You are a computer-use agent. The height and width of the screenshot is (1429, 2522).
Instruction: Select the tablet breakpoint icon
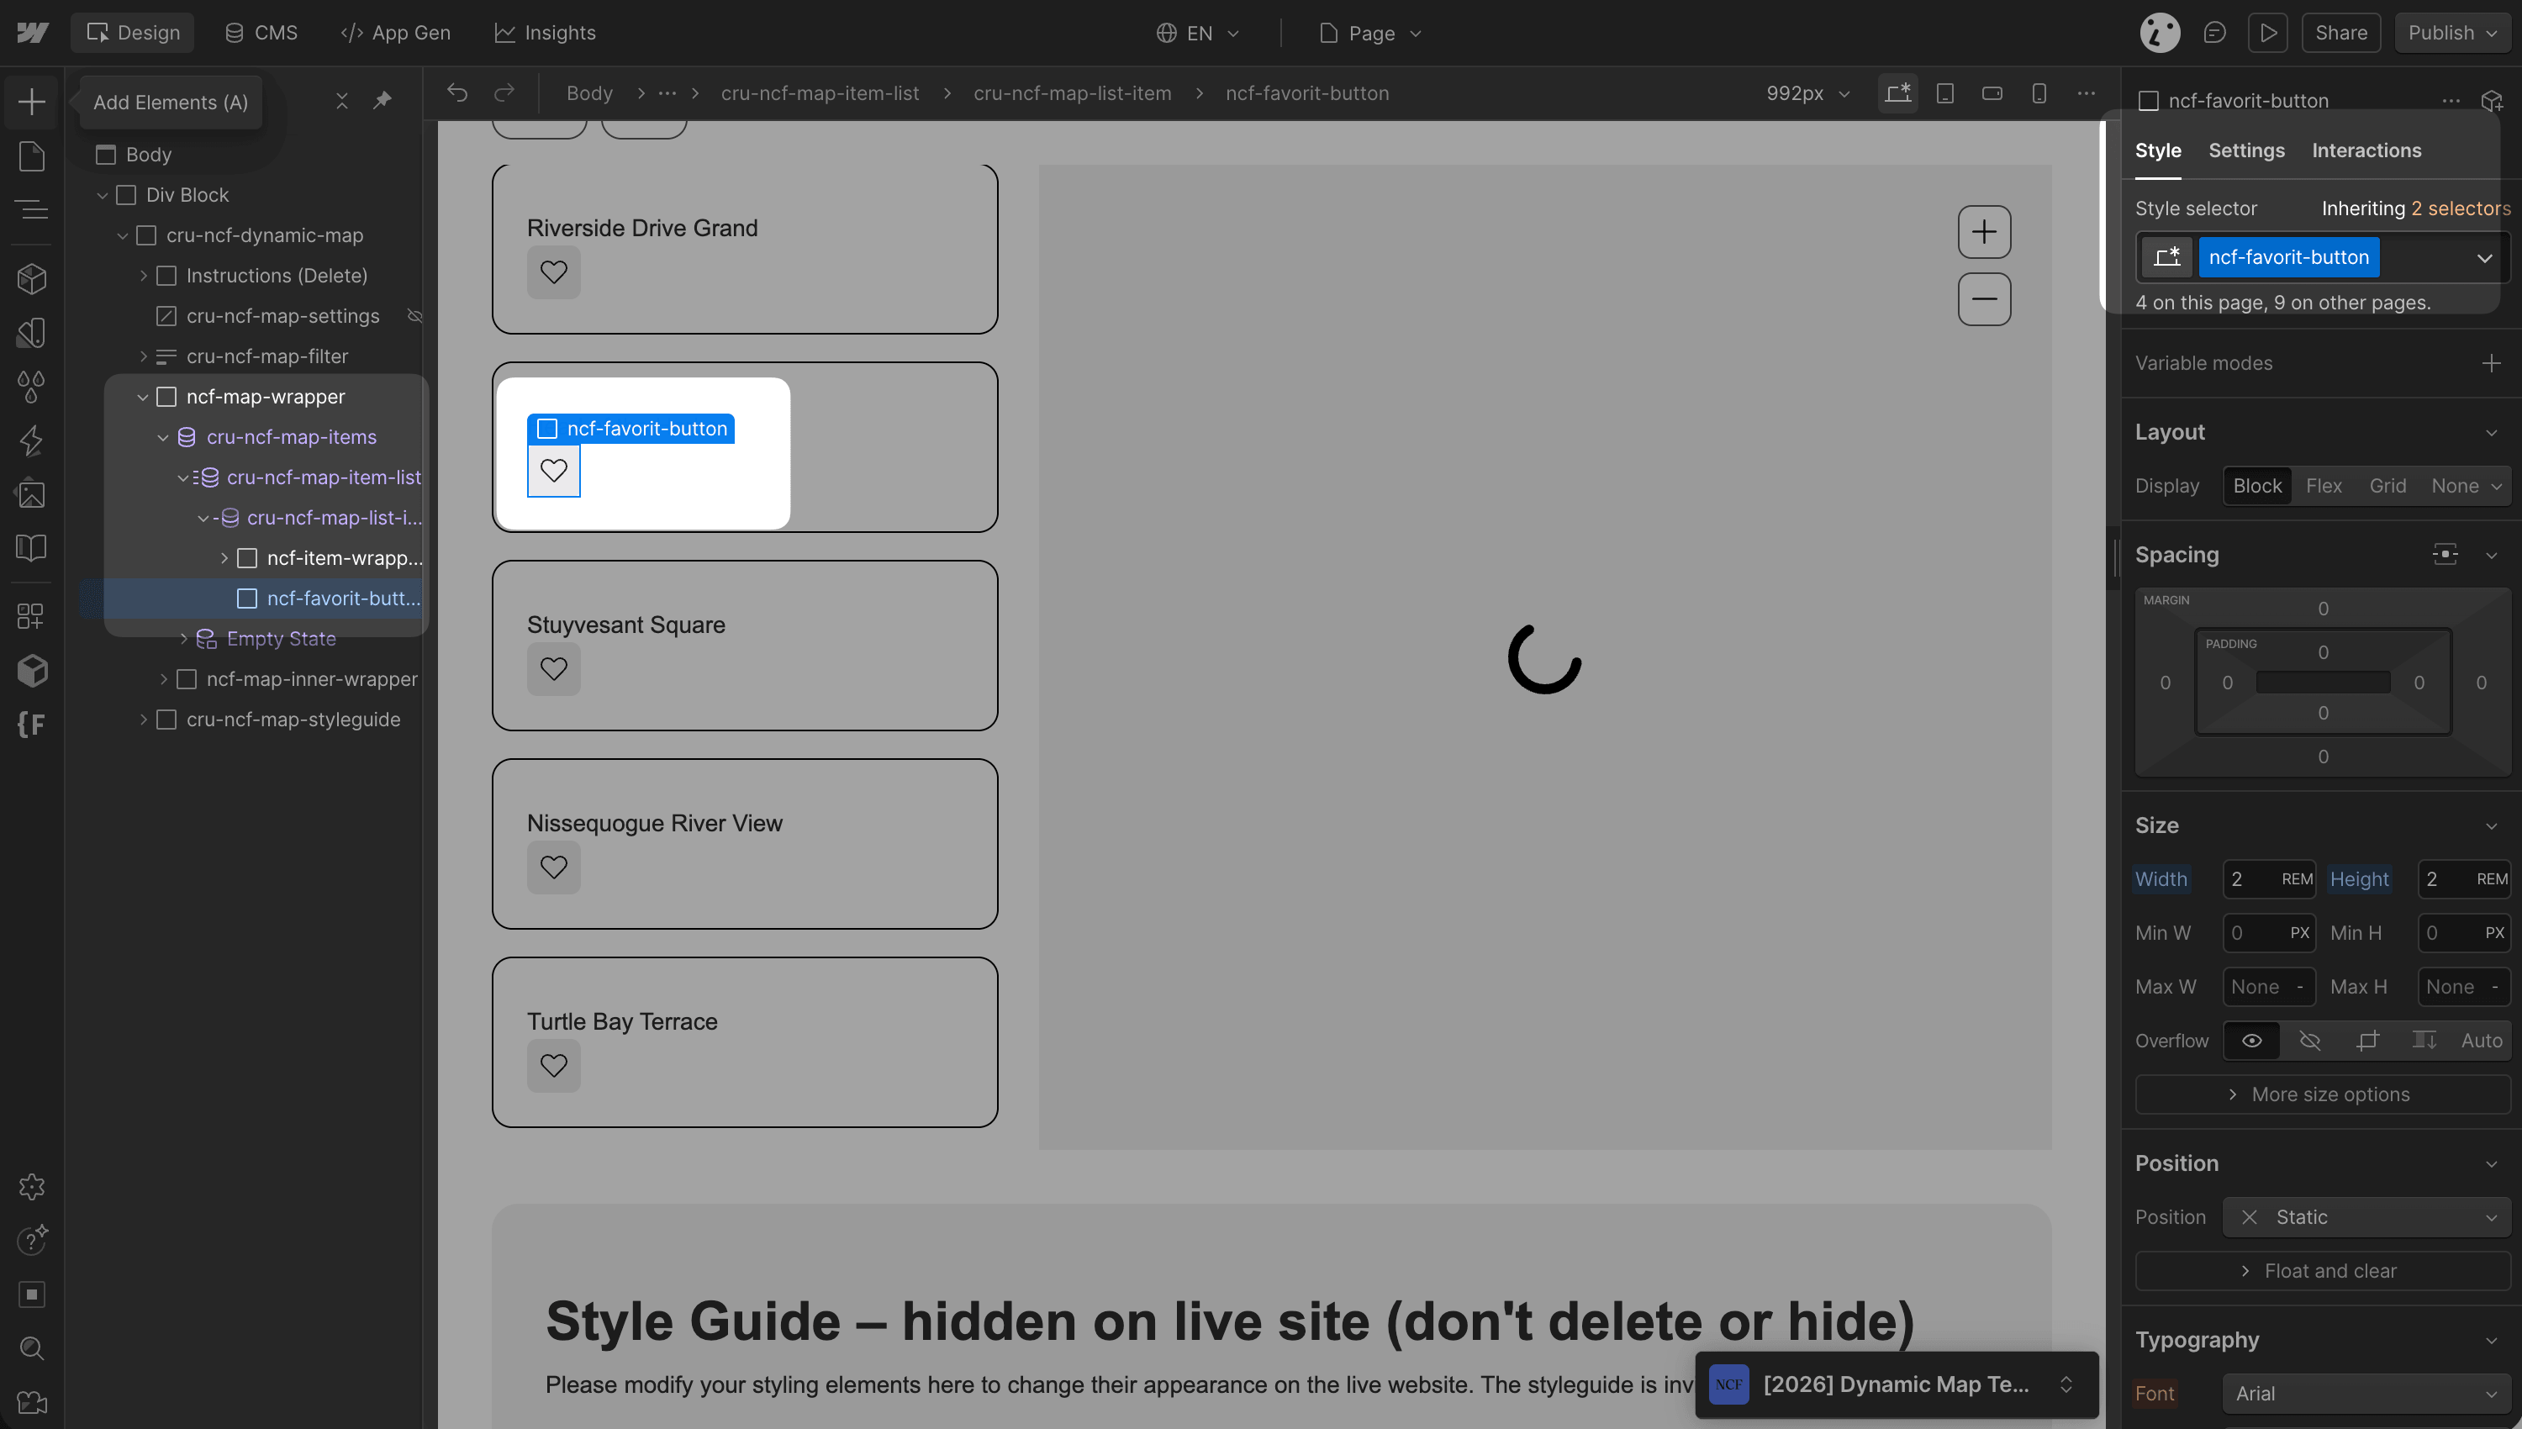coord(1945,93)
